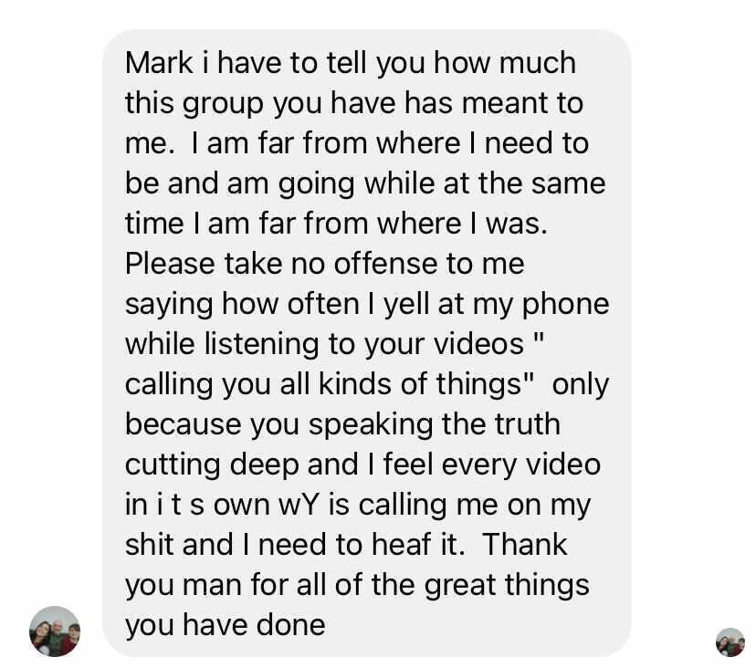Click the word "only" after the closing quote
The height and width of the screenshot is (668, 756).
click(581, 386)
